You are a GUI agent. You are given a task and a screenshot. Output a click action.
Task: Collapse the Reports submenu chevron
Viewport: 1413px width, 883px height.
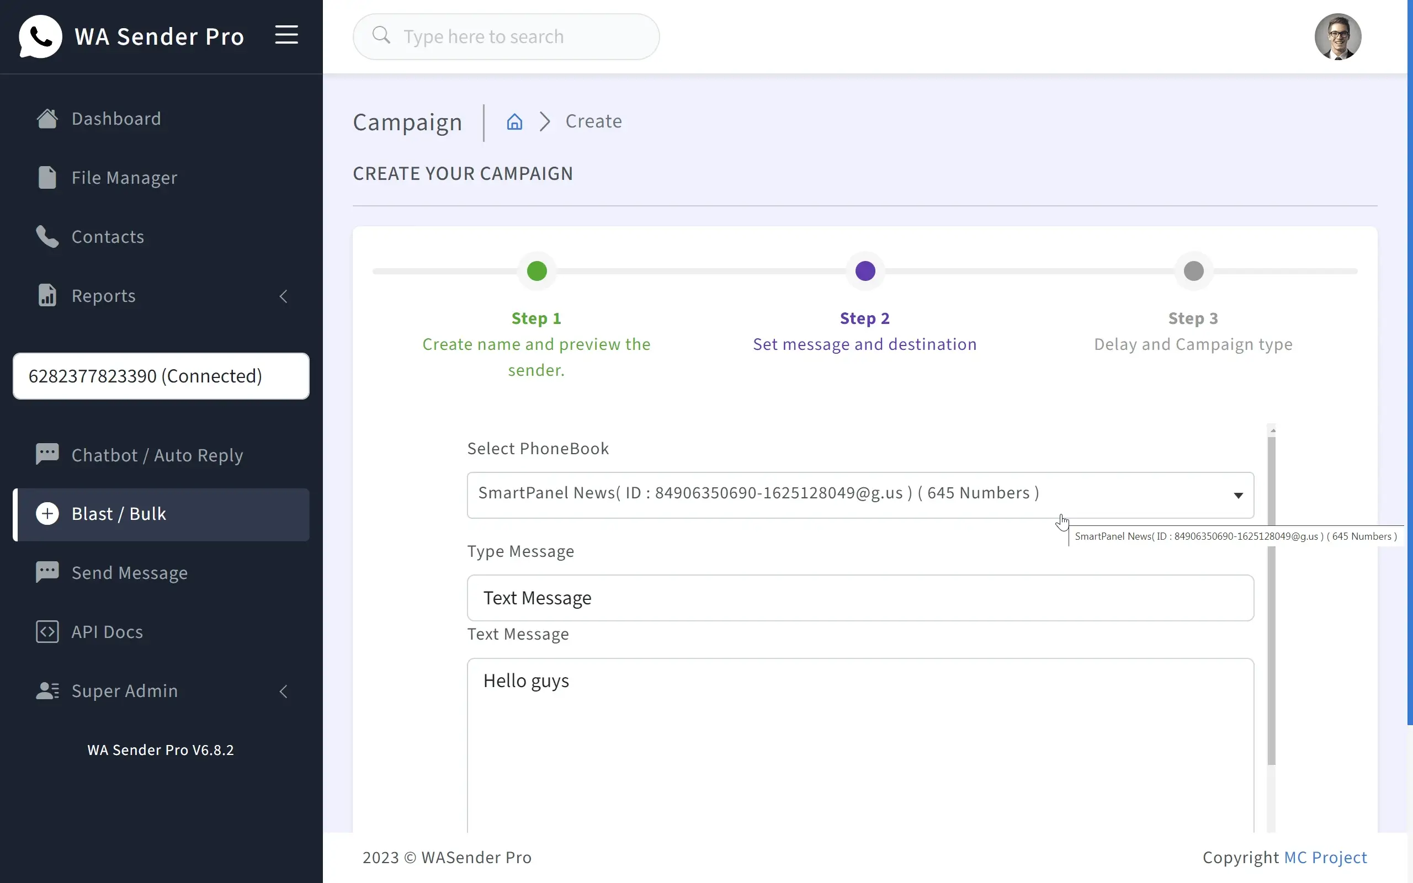284,296
